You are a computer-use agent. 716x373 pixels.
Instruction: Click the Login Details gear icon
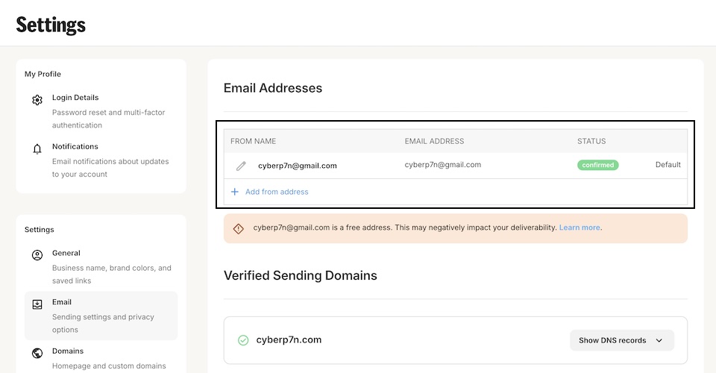[x=37, y=100]
